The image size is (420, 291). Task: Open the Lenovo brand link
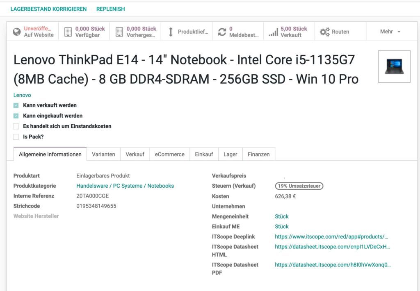click(22, 95)
